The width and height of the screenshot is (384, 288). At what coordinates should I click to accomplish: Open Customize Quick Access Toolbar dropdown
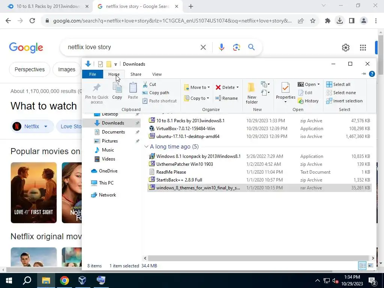[115, 64]
